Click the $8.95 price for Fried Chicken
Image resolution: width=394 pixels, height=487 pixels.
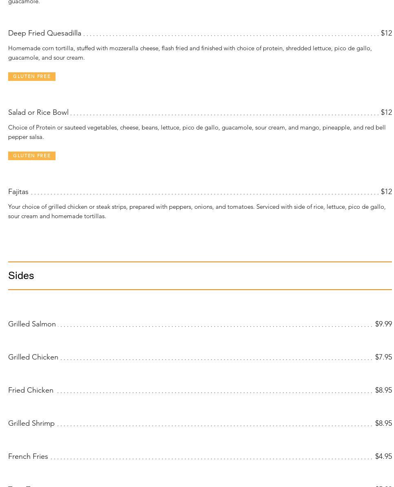click(x=383, y=390)
